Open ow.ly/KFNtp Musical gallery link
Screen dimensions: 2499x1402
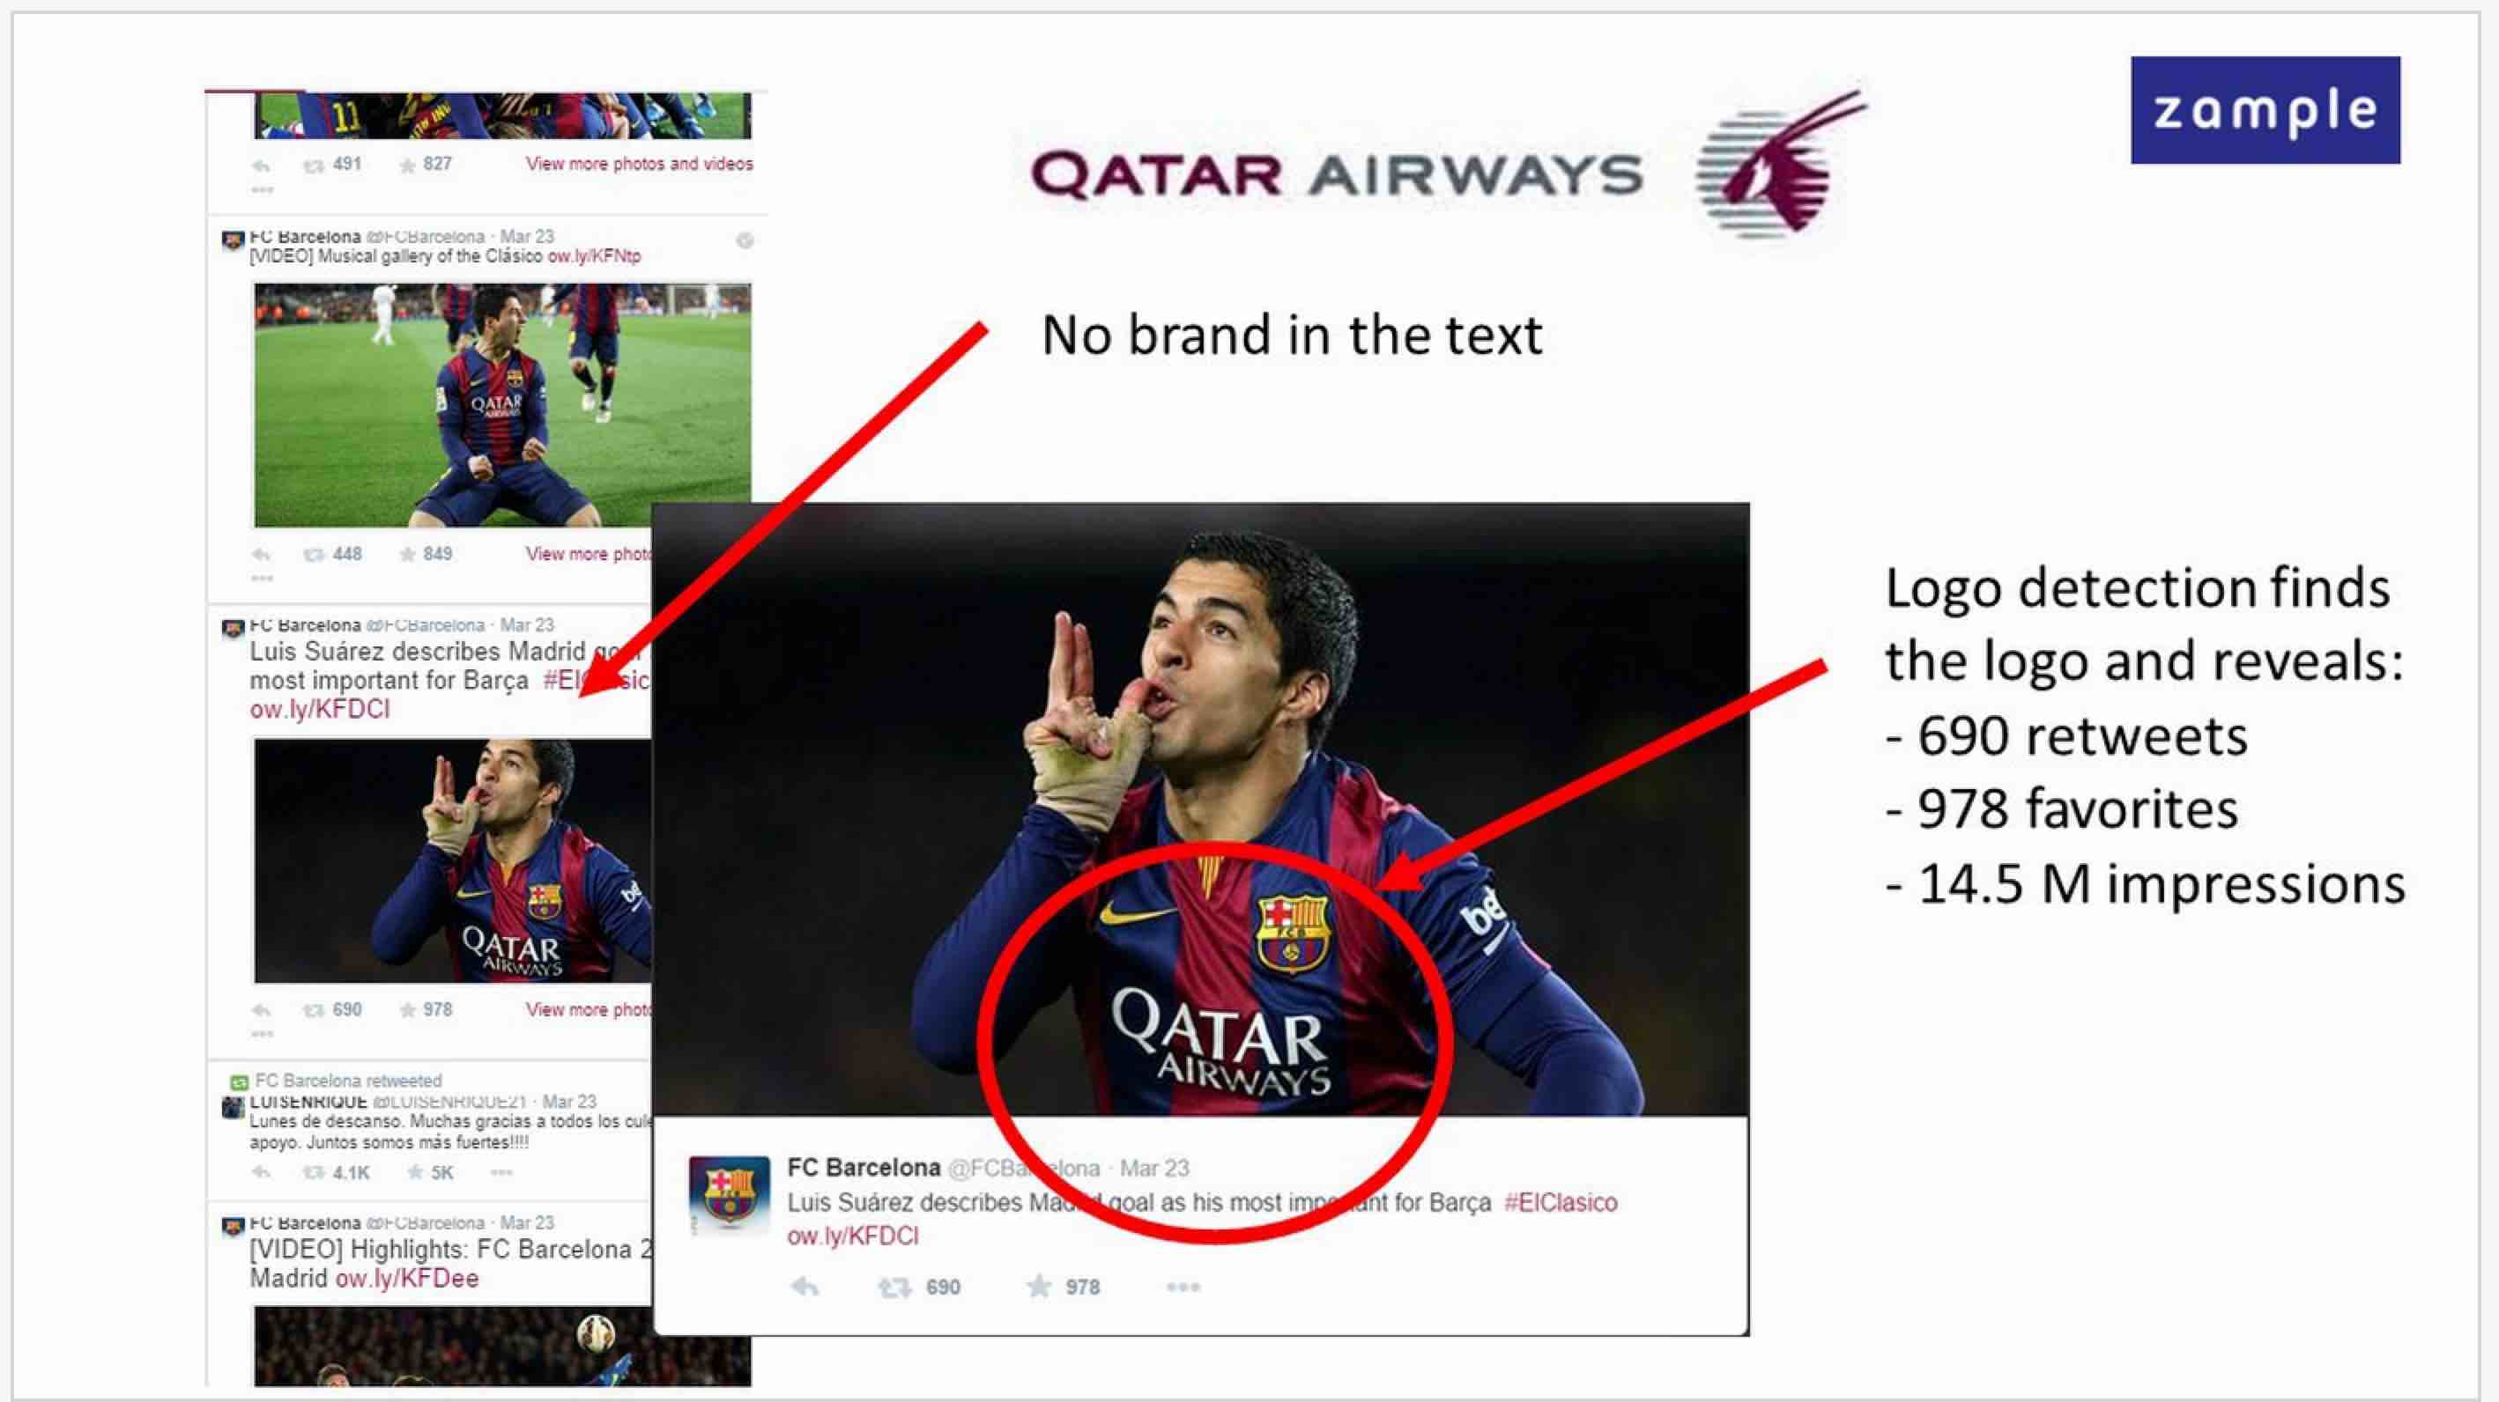coord(594,256)
